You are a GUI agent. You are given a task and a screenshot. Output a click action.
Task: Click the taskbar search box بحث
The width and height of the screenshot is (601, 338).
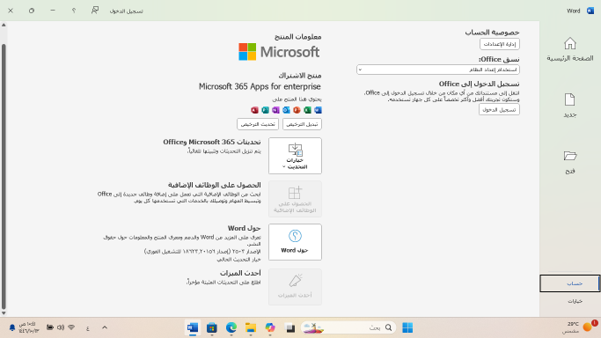[348, 327]
